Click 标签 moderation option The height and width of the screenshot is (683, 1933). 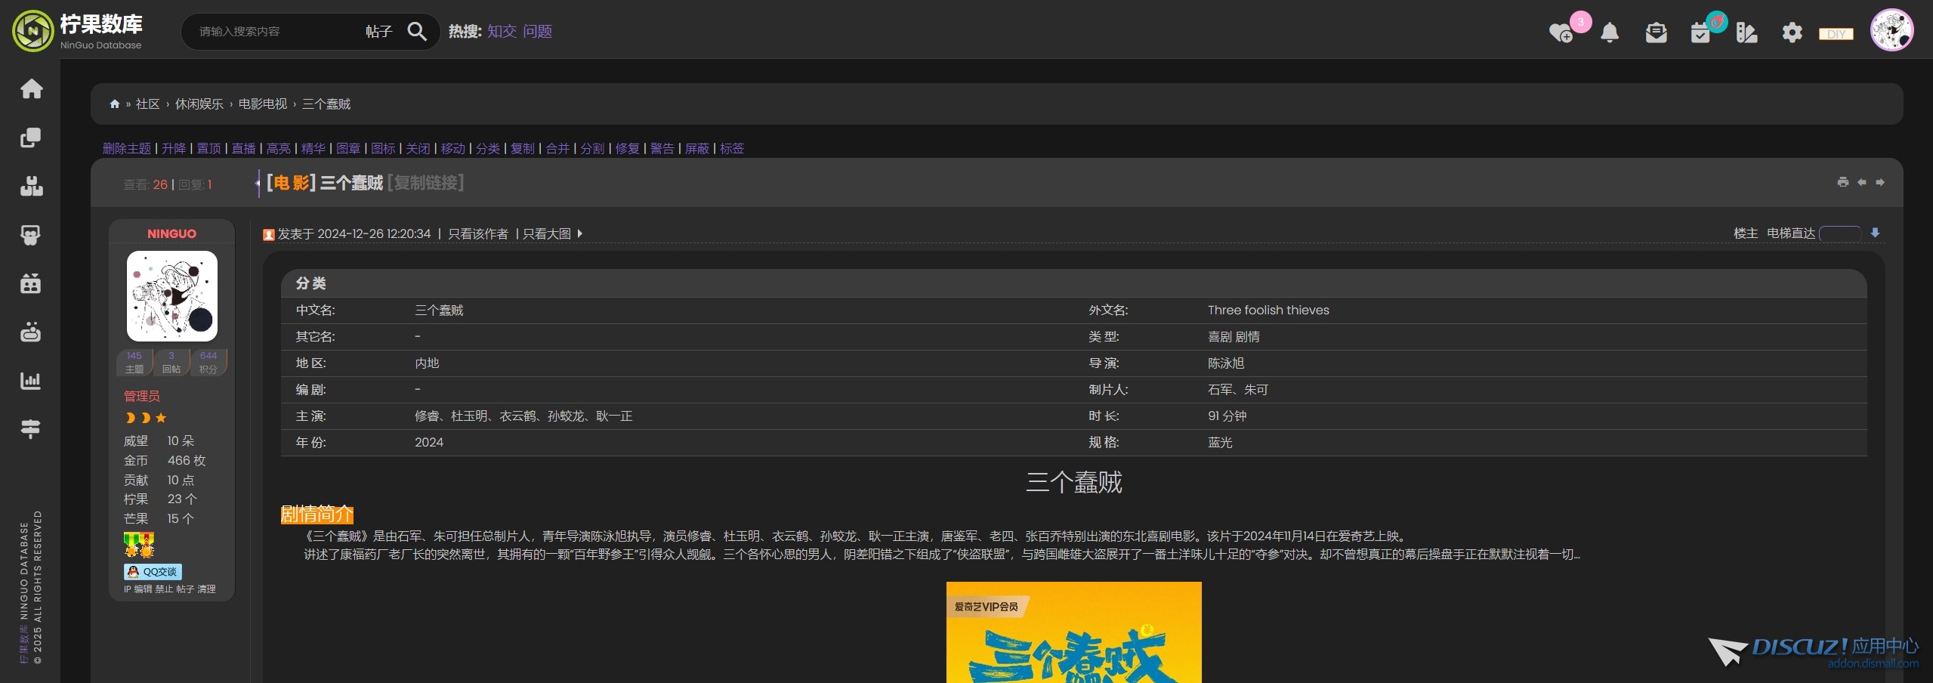(x=732, y=148)
